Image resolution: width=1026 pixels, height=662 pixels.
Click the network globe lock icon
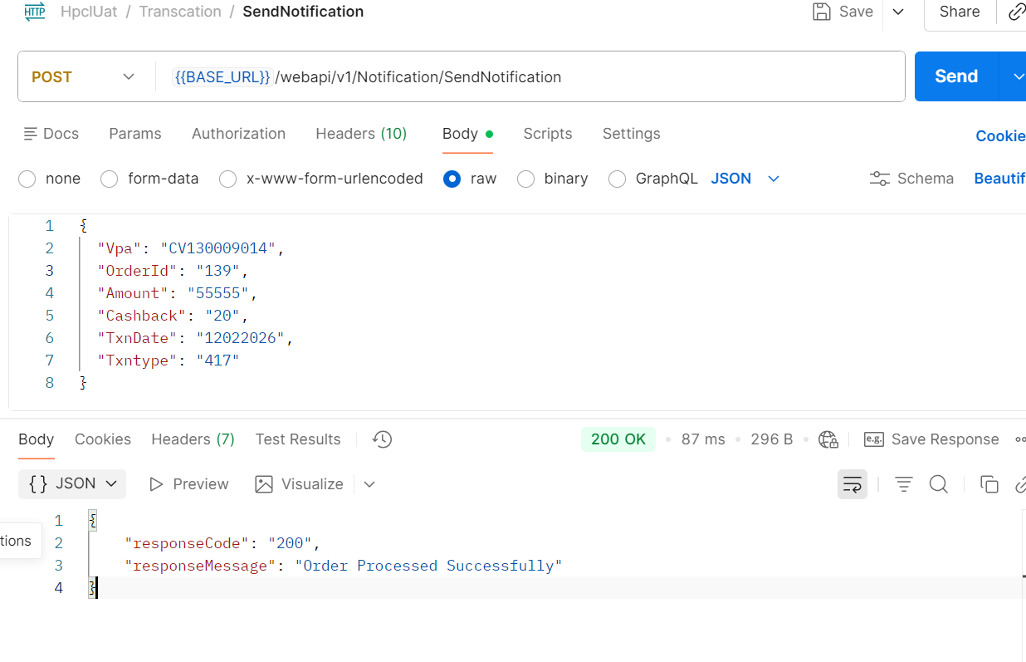(x=828, y=439)
